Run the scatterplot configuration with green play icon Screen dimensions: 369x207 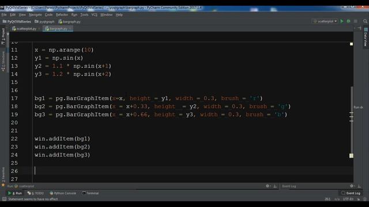click(342, 21)
